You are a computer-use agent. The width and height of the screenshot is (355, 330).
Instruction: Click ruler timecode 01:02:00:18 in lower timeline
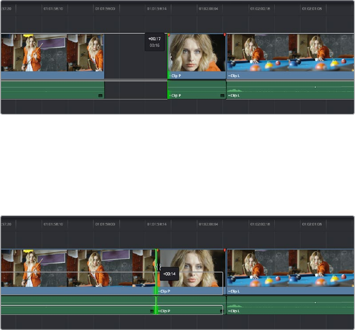(260, 224)
